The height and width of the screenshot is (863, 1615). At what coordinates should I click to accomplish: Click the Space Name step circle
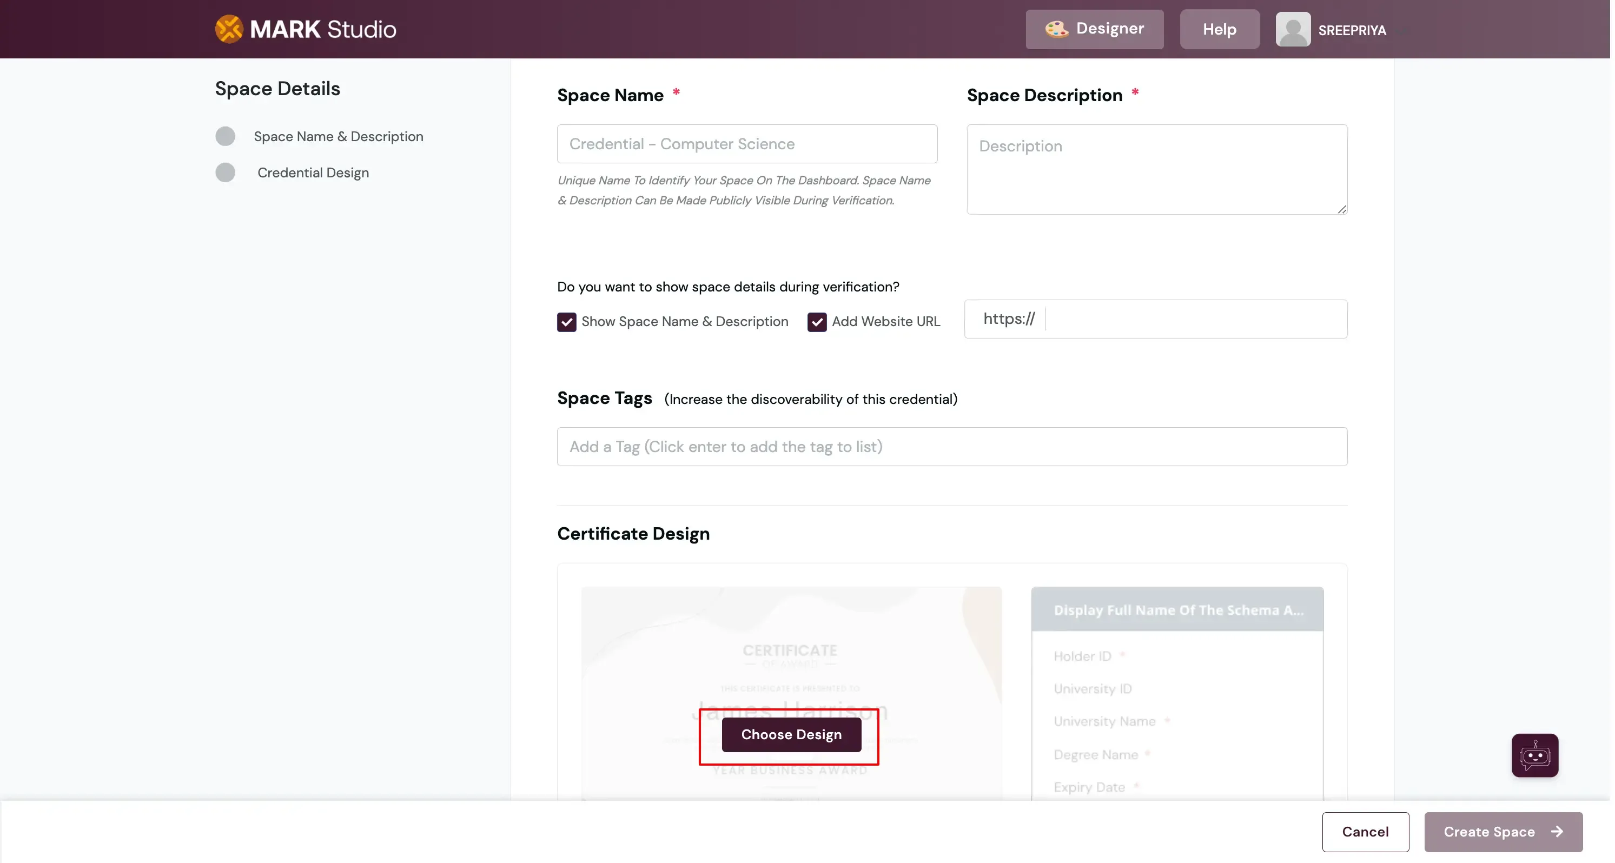tap(225, 136)
